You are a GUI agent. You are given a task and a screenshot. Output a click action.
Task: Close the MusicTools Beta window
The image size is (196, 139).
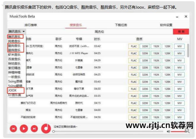(x=186, y=16)
